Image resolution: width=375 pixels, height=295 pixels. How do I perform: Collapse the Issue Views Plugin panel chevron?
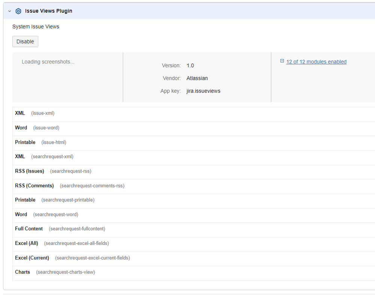click(x=9, y=11)
